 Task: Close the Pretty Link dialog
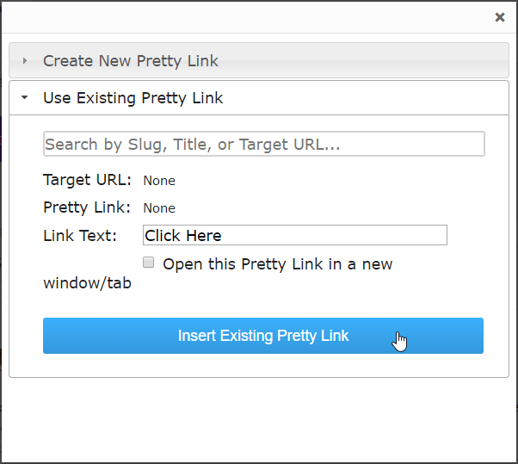coord(500,17)
